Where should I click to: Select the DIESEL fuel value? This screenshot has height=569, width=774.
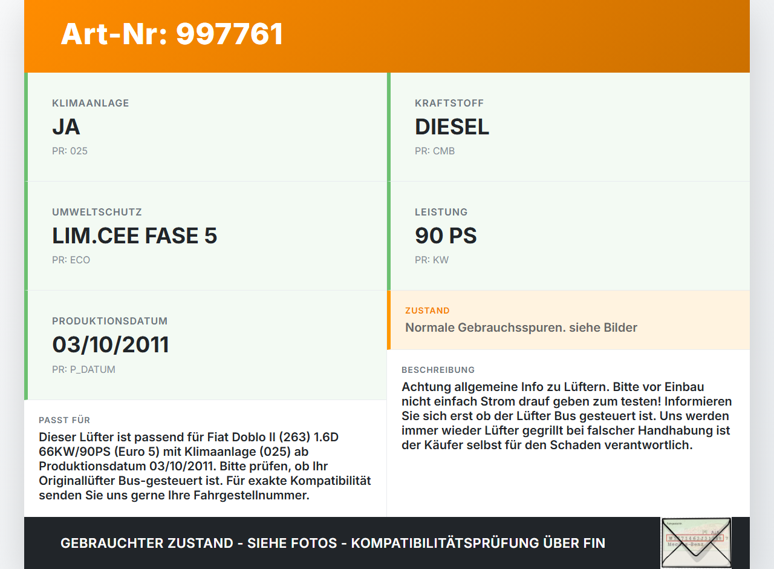click(452, 127)
